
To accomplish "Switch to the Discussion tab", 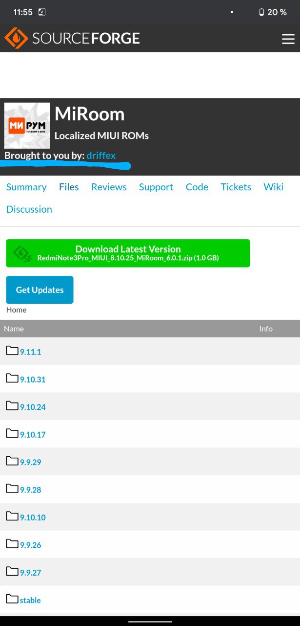I will tap(29, 209).
